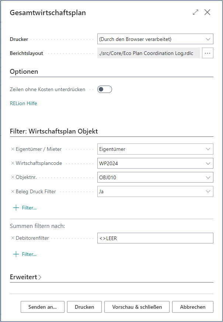Click the Vorschau & schließen button
This screenshot has height=322, width=223.
tap(137, 307)
